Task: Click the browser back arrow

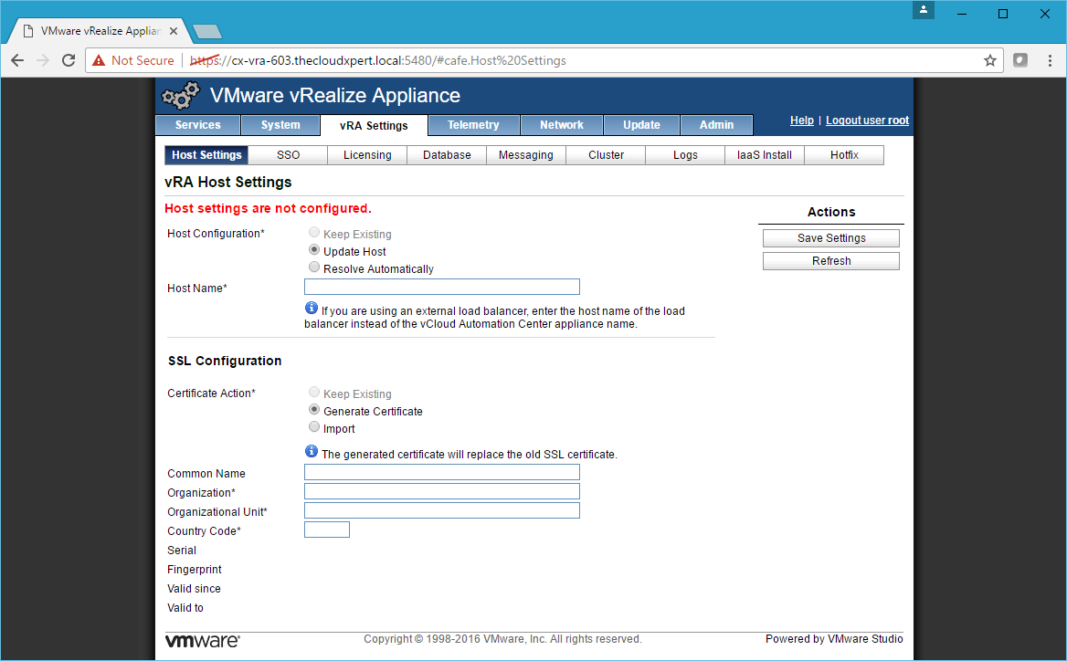Action: (x=17, y=60)
